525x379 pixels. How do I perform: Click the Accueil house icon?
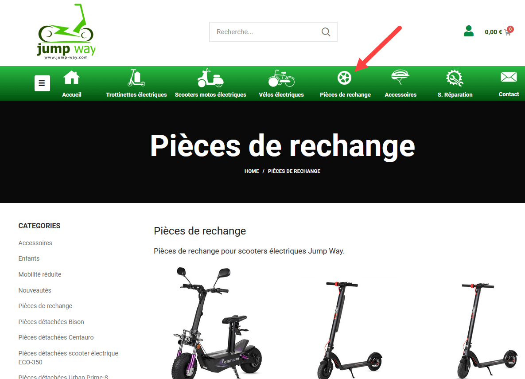click(x=72, y=78)
